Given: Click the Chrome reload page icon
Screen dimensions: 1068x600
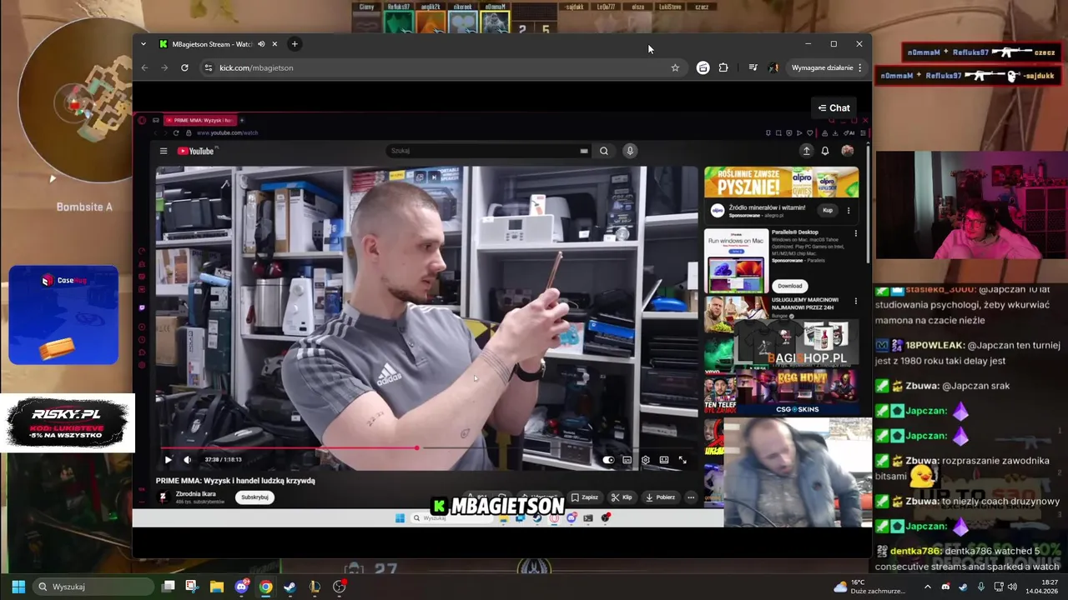Looking at the screenshot, I should click(x=184, y=67).
